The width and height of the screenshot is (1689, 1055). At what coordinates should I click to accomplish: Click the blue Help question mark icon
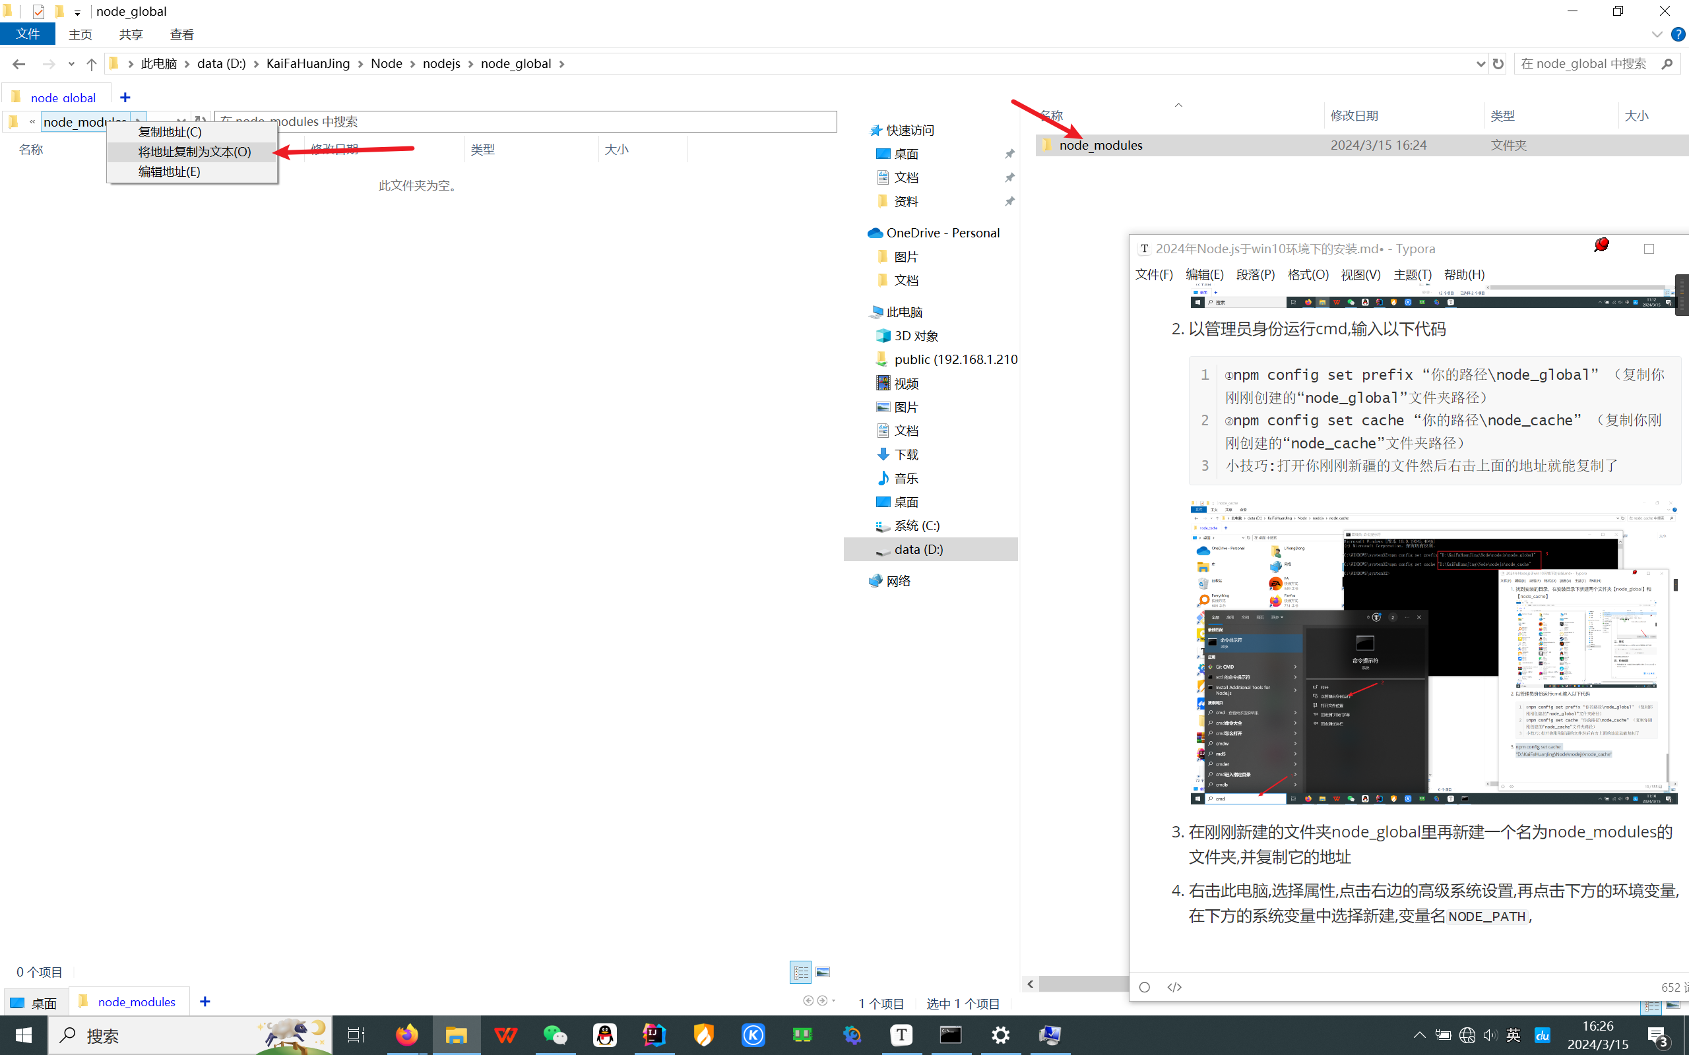1678,34
